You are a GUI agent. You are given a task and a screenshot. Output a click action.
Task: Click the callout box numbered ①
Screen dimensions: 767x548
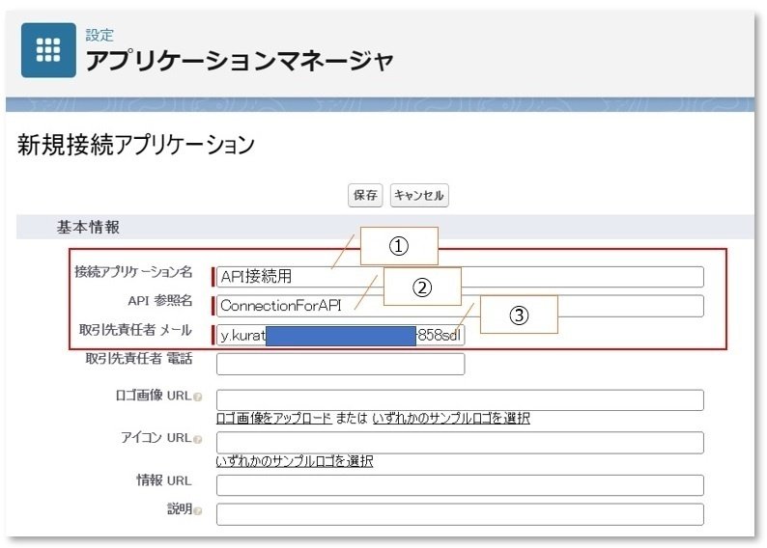[398, 246]
